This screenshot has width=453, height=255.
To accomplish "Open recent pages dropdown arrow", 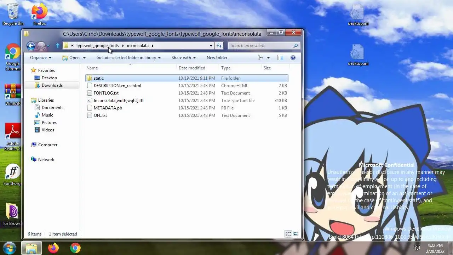I will click(x=48, y=46).
